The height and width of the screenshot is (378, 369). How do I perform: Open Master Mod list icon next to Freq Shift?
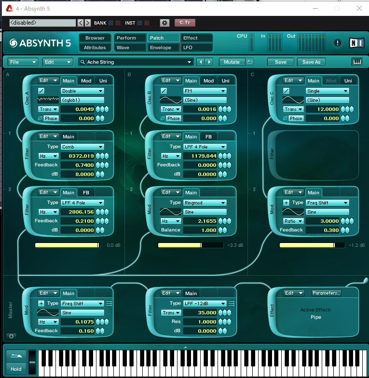tap(109, 303)
